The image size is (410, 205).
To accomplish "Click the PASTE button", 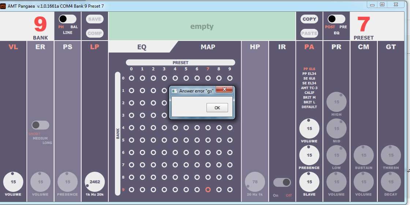I will 309,33.
